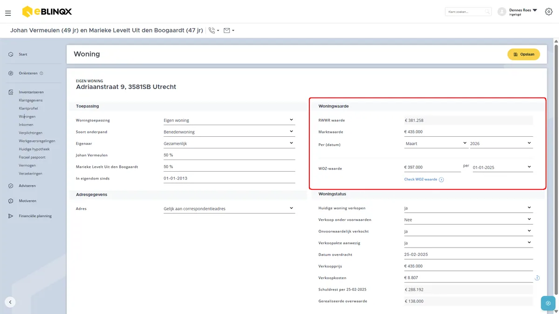Open the email contact options
Viewport: 559px width, 314px height.
pyautogui.click(x=229, y=31)
